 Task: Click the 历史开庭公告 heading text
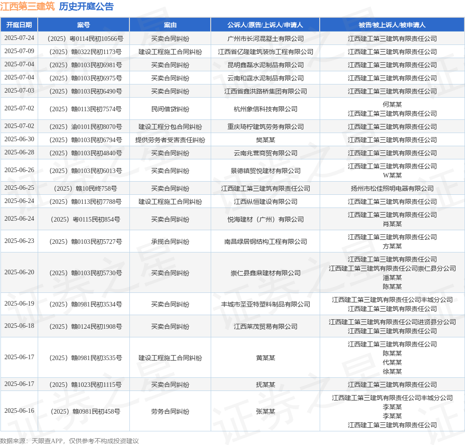86,6
